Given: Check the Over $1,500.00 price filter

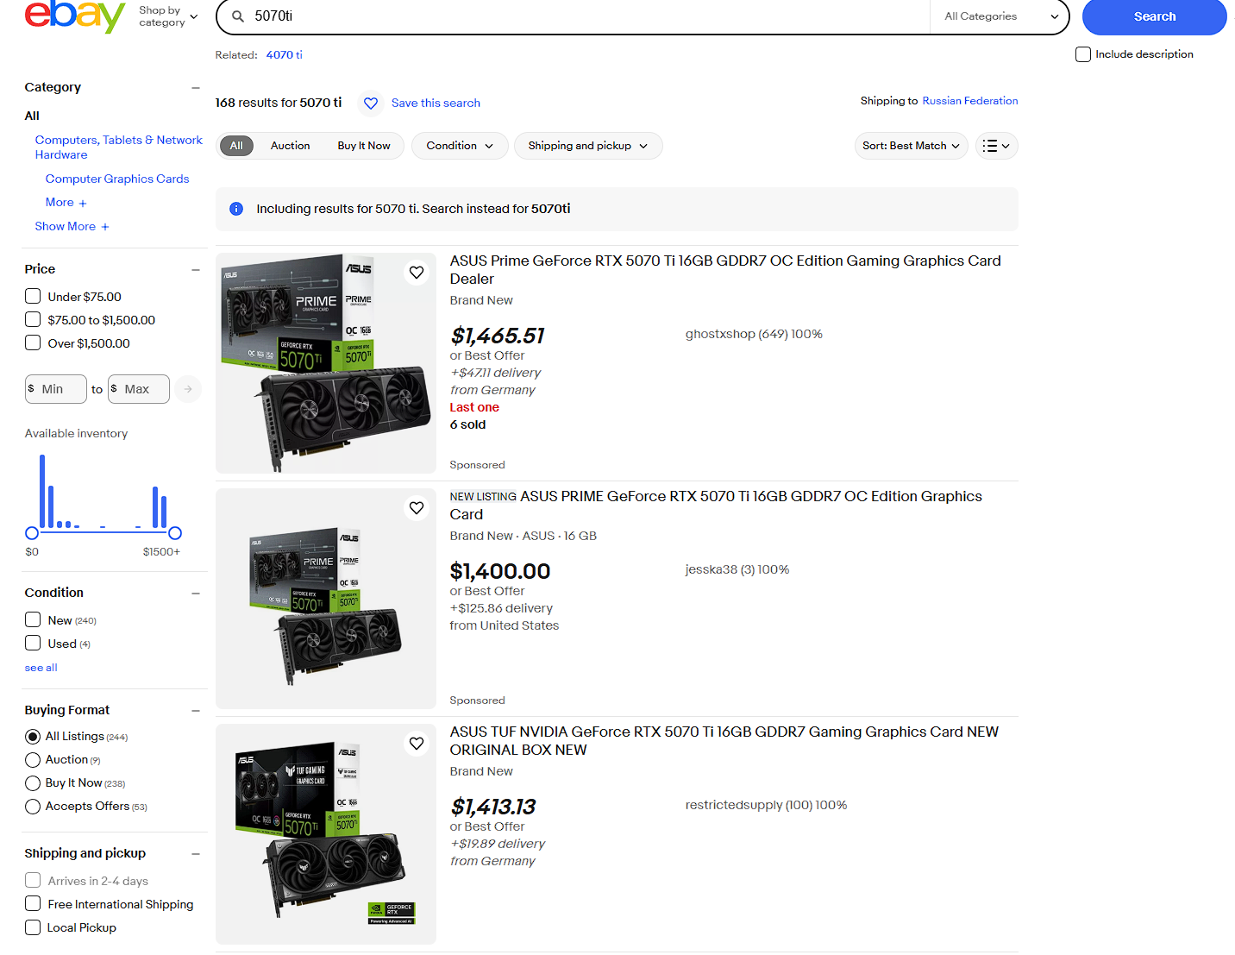Looking at the screenshot, I should [33, 342].
